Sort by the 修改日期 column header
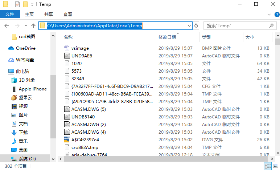This screenshot has width=280, height=170. point(167,37)
